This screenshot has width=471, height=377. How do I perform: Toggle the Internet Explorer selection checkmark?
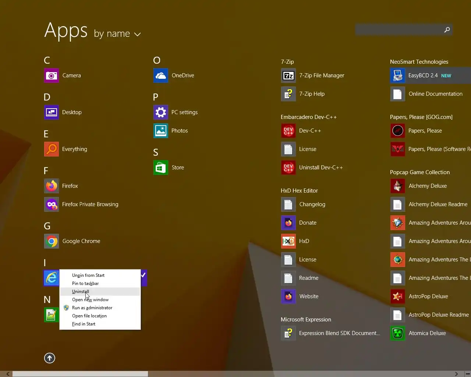[144, 275]
